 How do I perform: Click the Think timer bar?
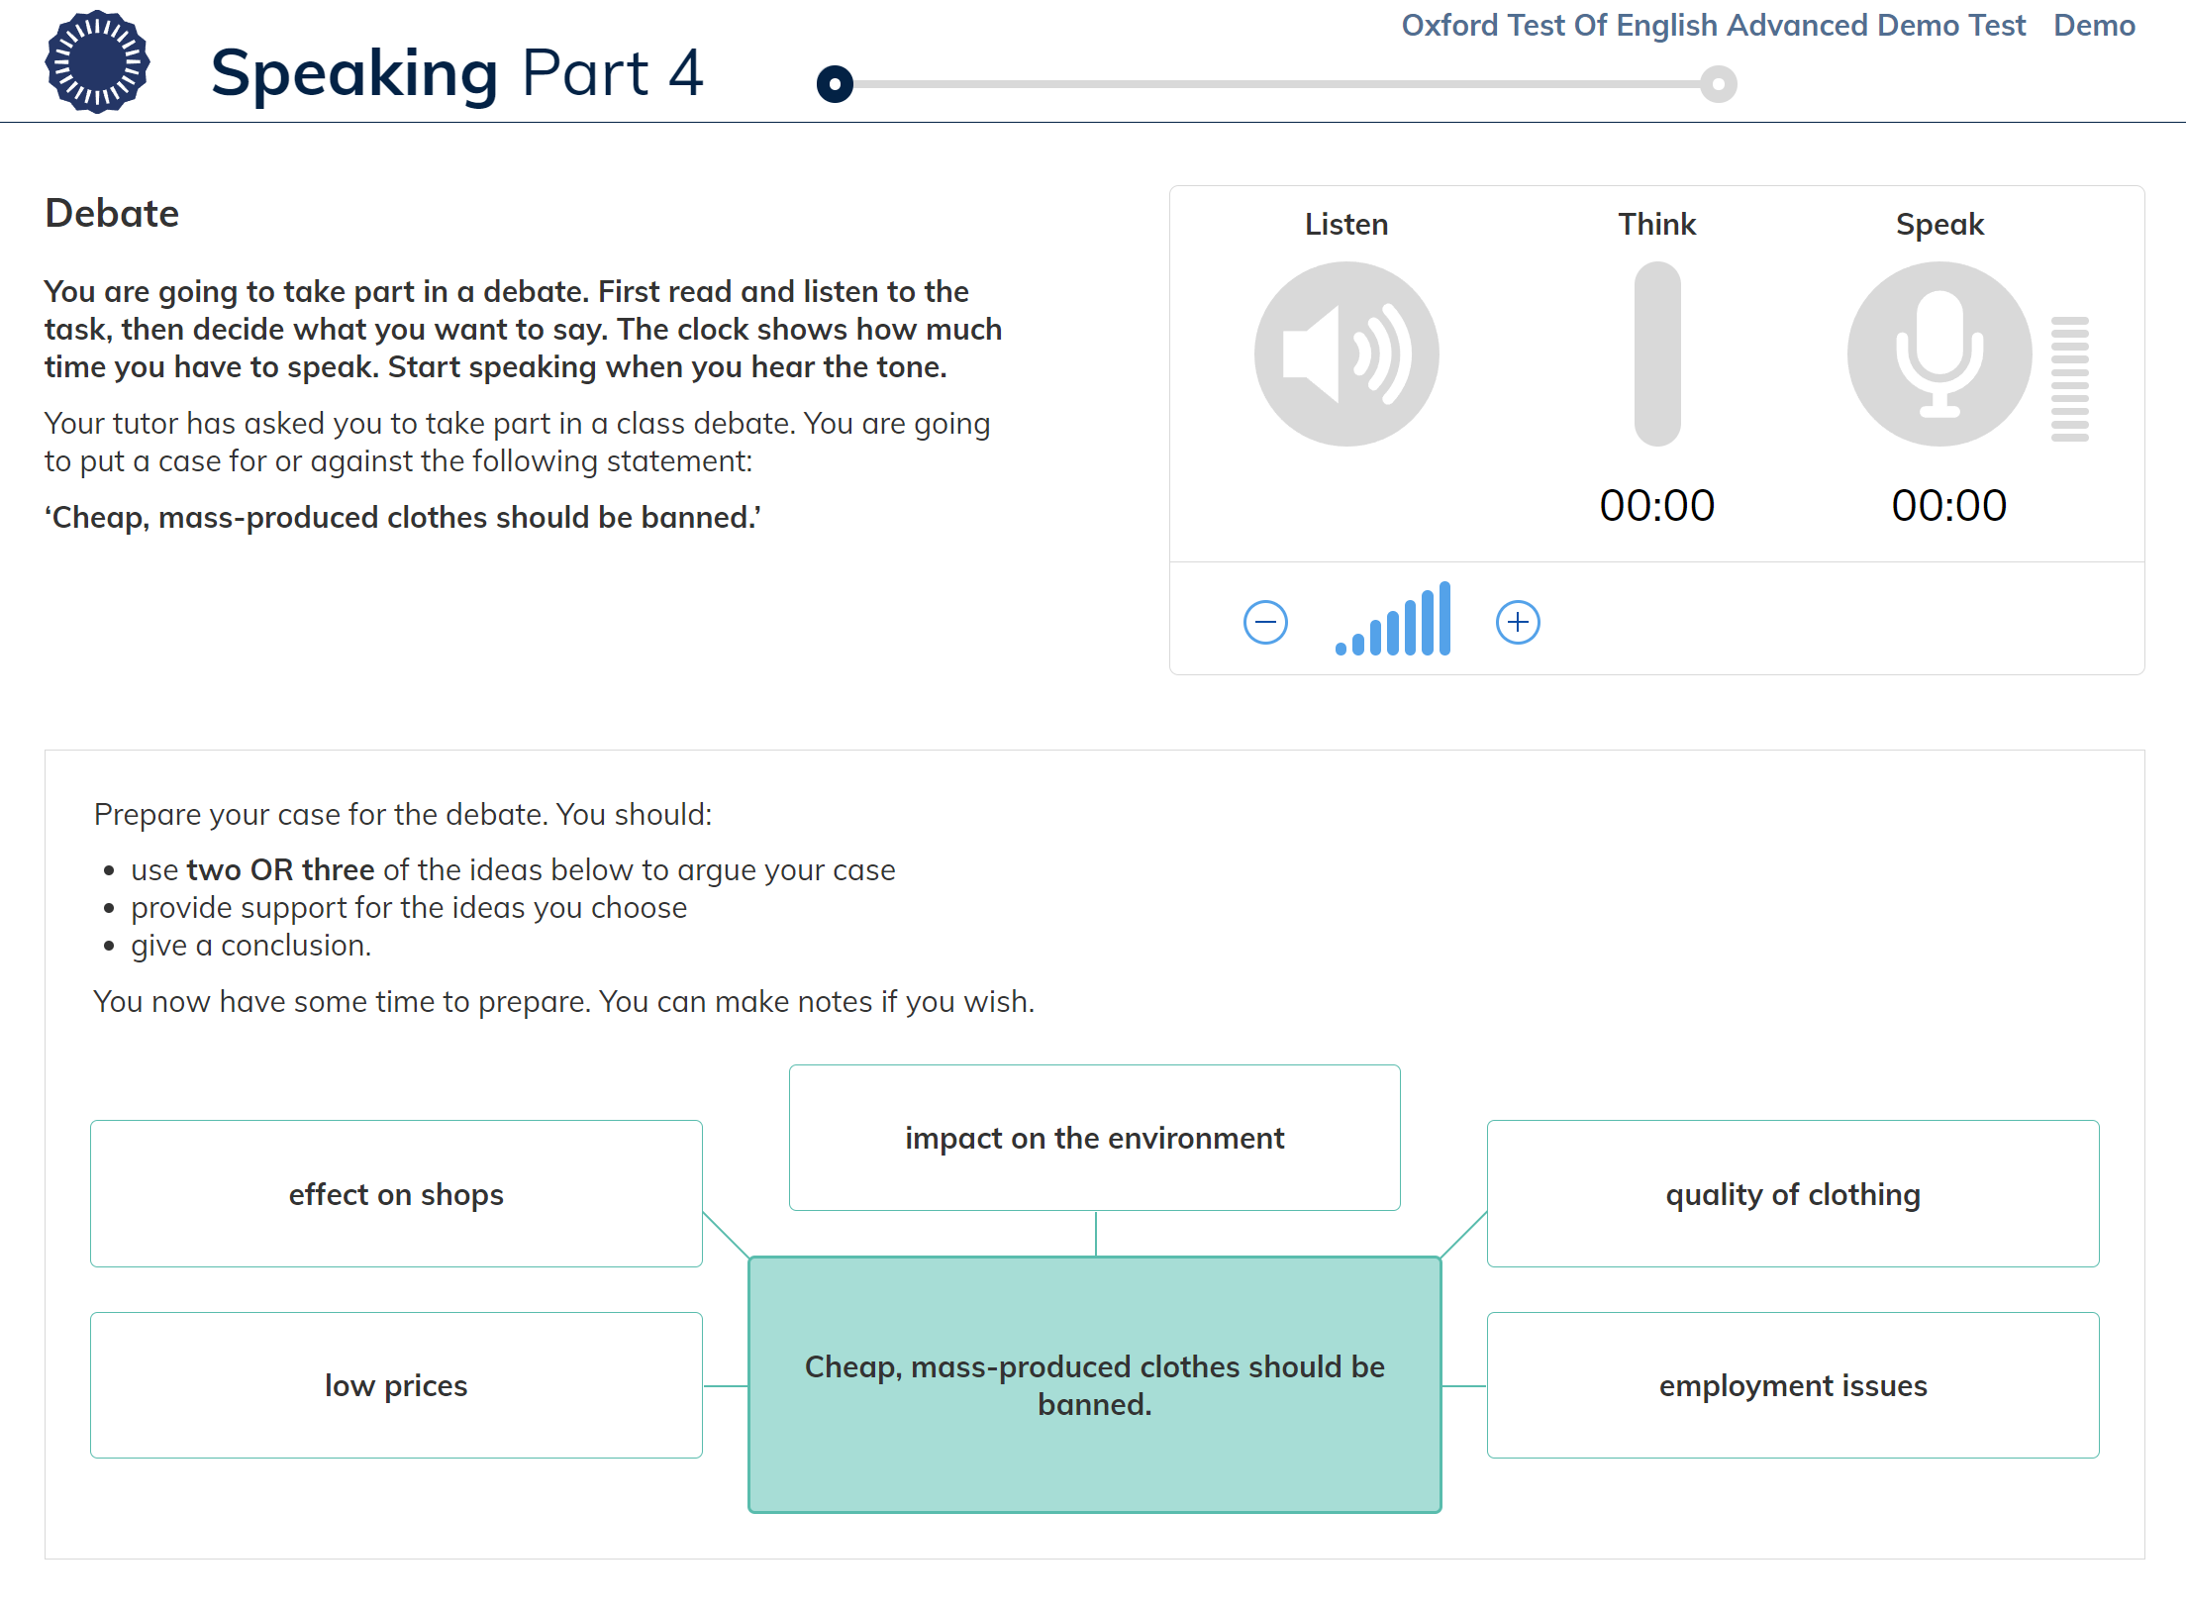(1657, 353)
